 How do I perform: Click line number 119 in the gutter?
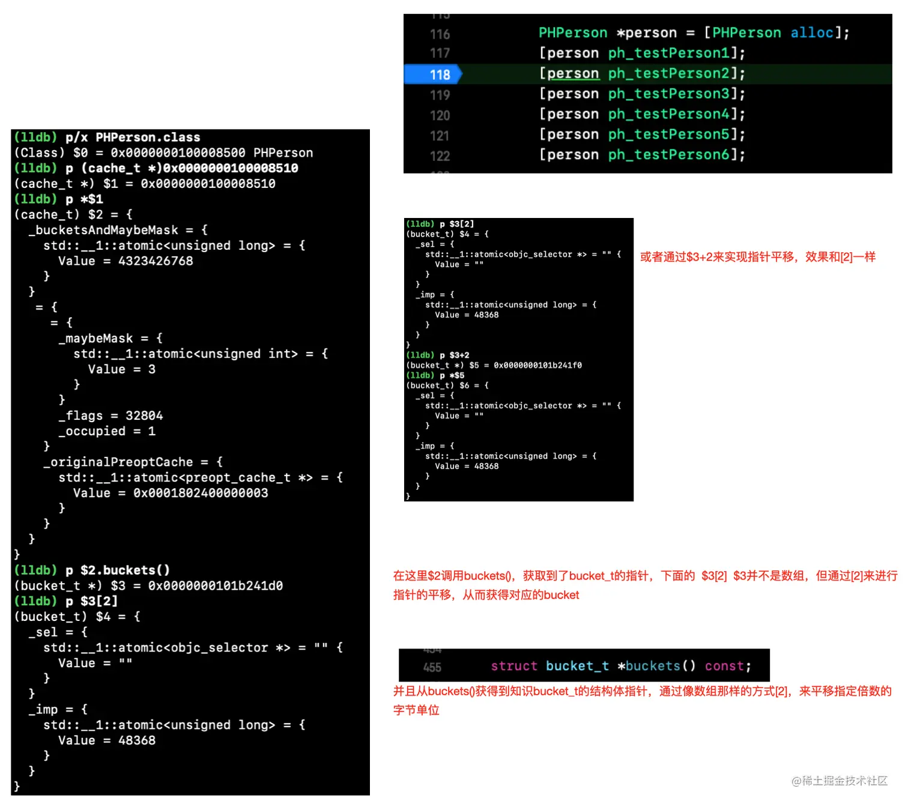[x=440, y=95]
